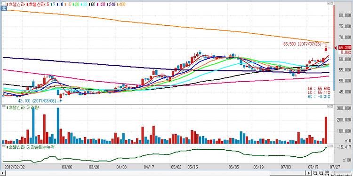Select the 7-day moving average legend
The image size is (353, 176).
pos(53,4)
